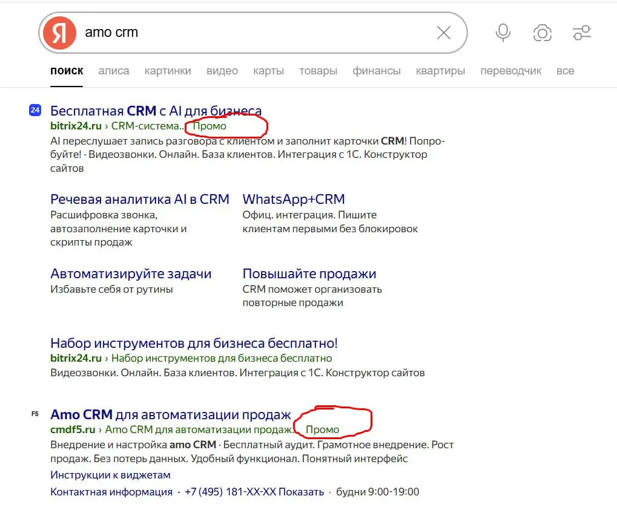Show phone number '+7 (495) 181-XX-XX Показать'
Viewport: 617px width, 519px height.
click(x=254, y=492)
